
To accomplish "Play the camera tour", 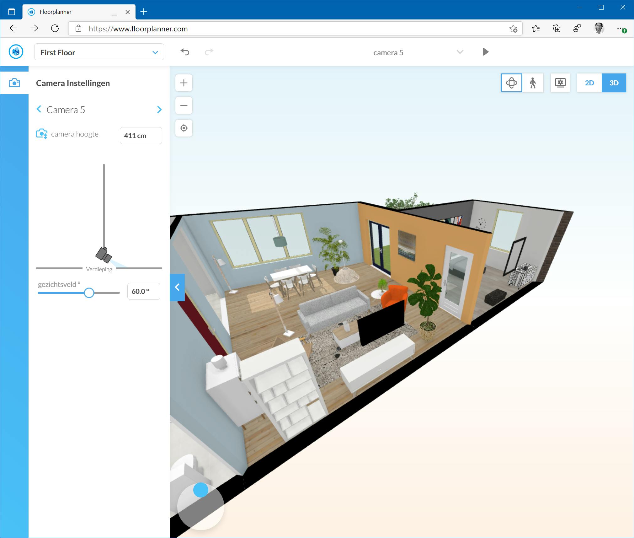I will click(x=485, y=52).
